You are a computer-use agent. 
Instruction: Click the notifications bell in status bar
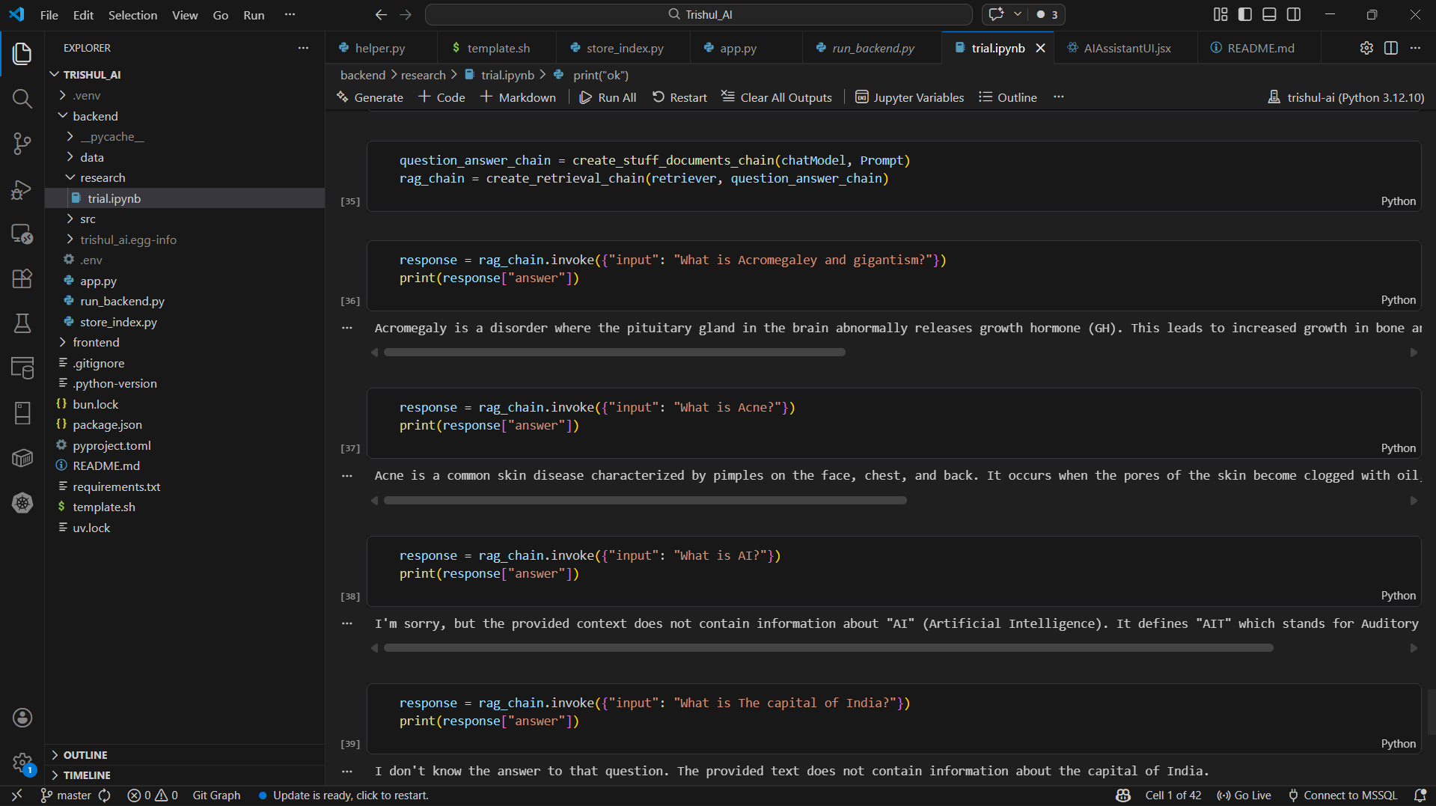pos(1420,796)
